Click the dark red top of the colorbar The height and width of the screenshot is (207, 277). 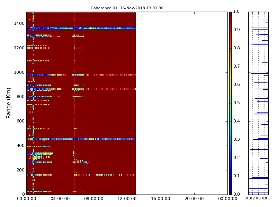(230, 15)
